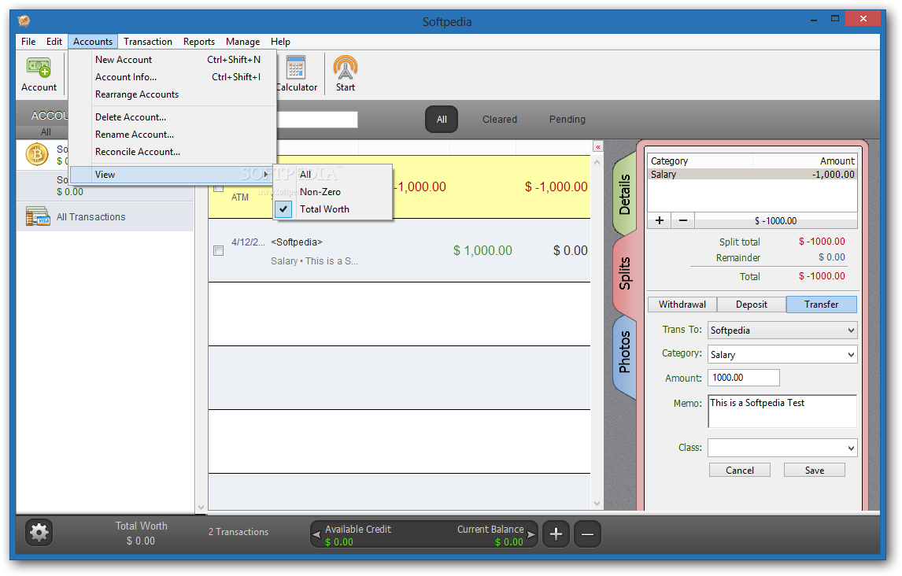Open the Class dropdown
The width and height of the screenshot is (902, 576).
point(782,448)
